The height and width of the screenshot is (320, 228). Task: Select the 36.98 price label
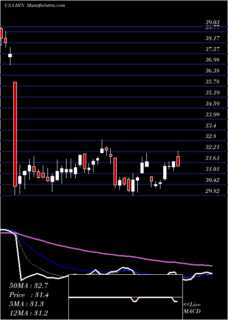pyautogui.click(x=213, y=60)
